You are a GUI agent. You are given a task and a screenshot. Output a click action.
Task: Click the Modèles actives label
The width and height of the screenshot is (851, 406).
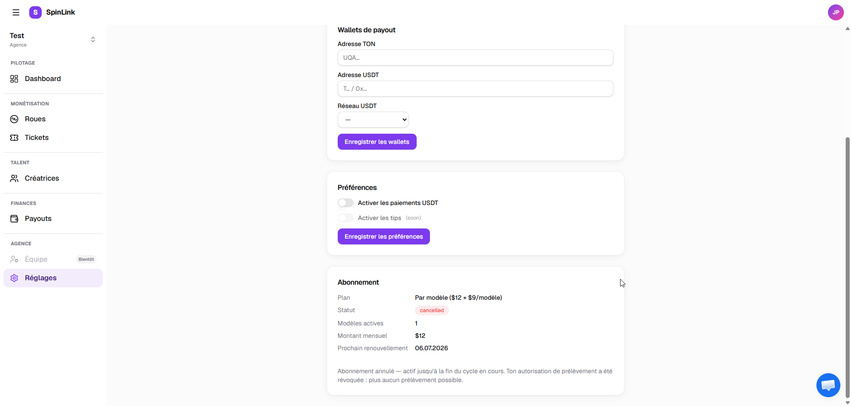[x=360, y=323]
